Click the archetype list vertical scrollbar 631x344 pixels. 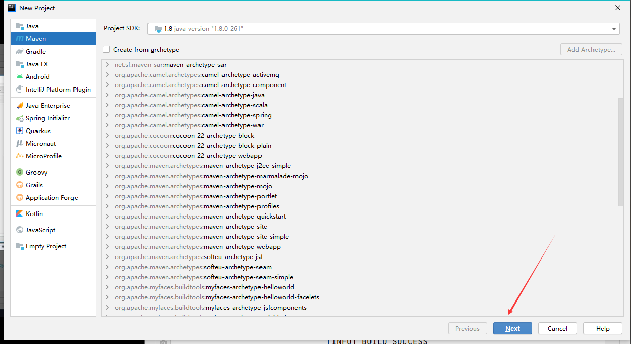621,152
